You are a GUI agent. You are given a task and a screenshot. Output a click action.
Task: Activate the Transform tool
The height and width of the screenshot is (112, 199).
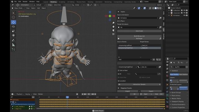[x=13, y=35]
